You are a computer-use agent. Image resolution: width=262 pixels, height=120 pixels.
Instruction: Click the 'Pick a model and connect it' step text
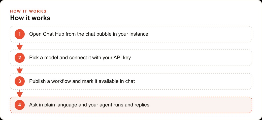[x=80, y=58]
